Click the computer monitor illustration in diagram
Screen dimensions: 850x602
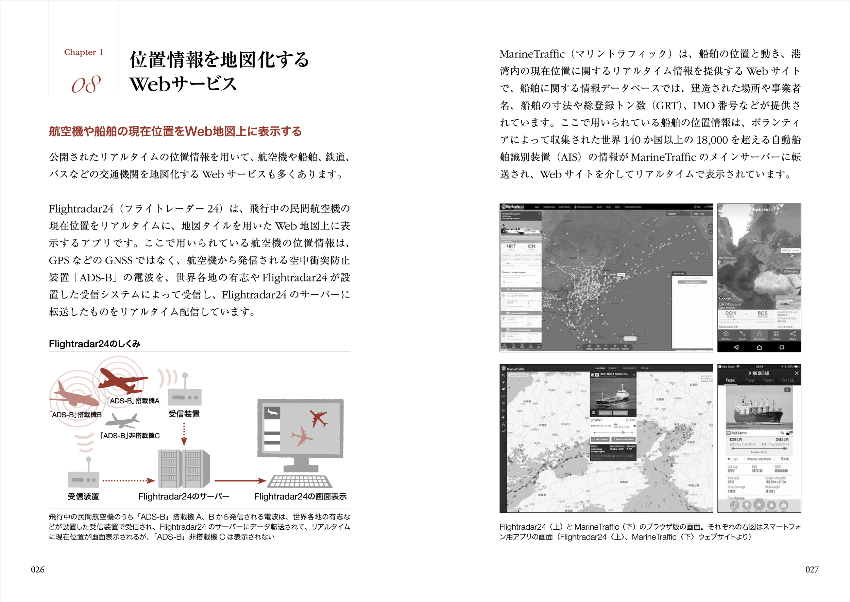tap(301, 436)
